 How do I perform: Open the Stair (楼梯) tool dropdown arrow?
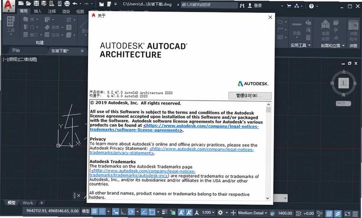pyautogui.click(x=62, y=27)
